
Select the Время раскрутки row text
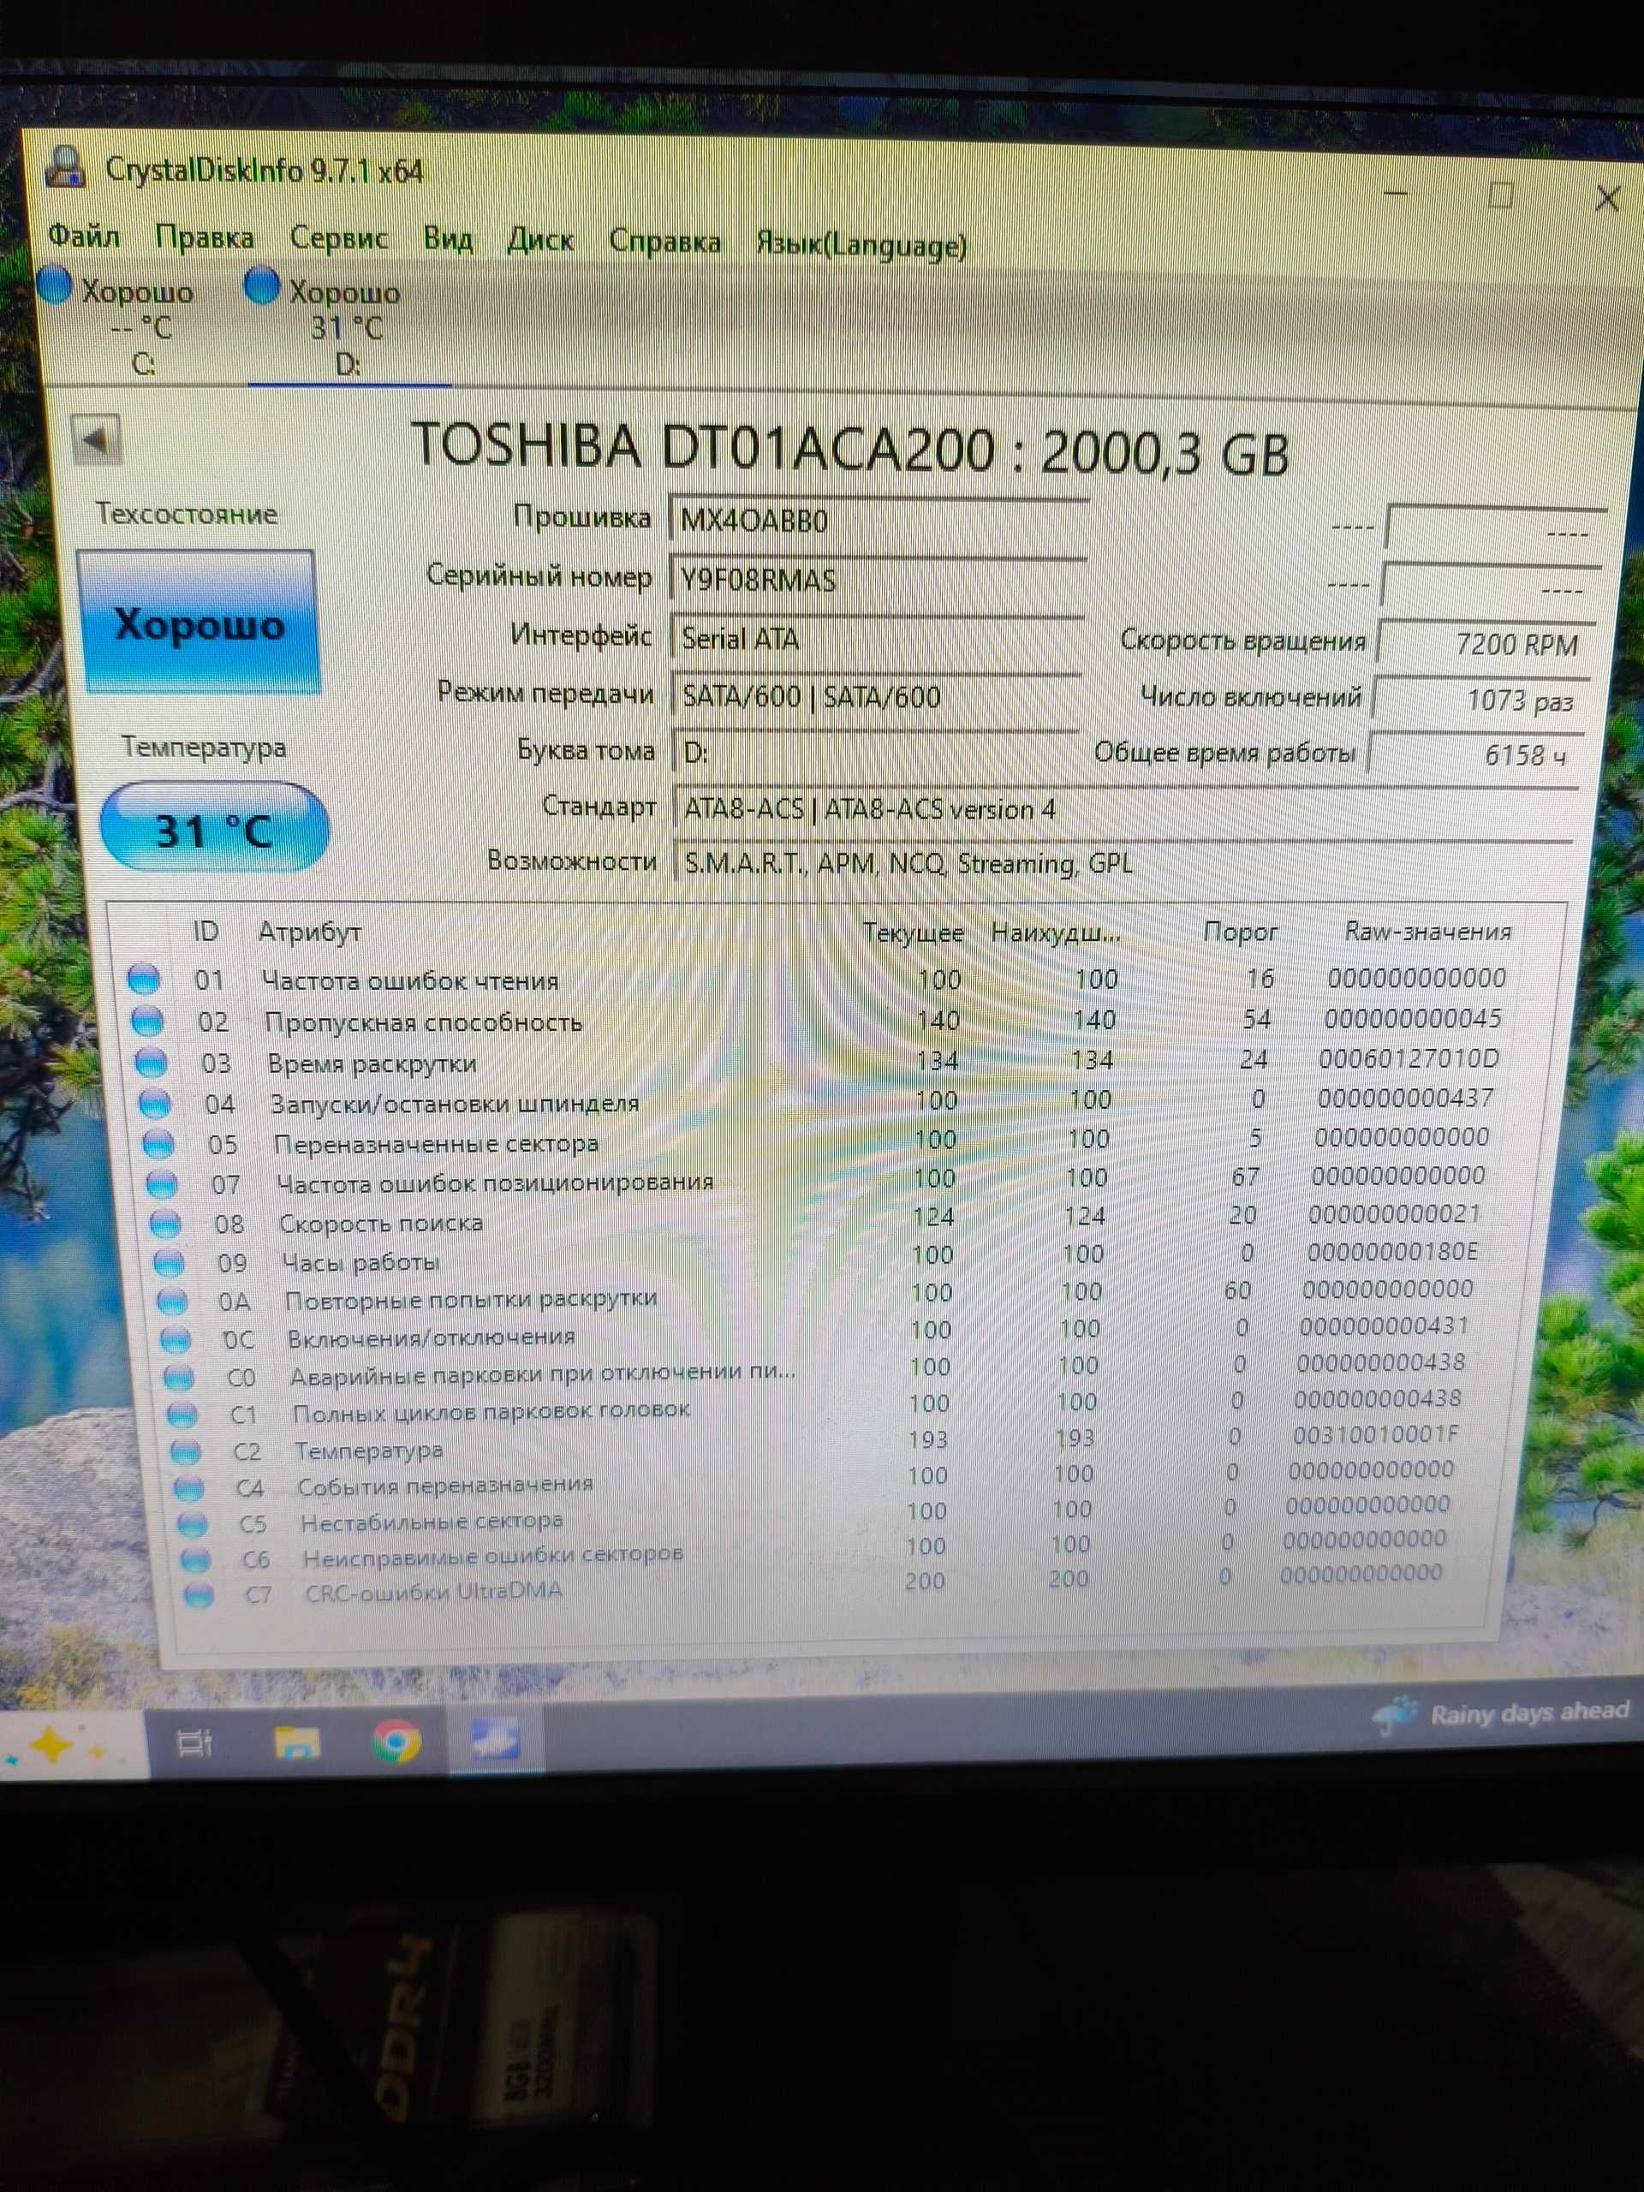tap(372, 1063)
